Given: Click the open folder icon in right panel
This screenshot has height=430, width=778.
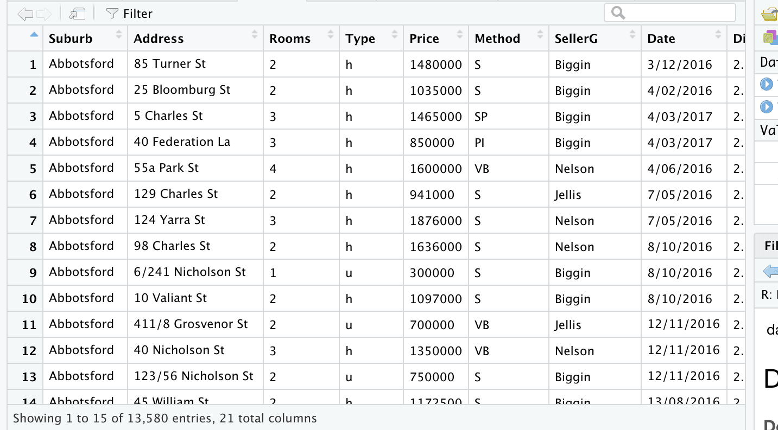Looking at the screenshot, I should click(770, 14).
